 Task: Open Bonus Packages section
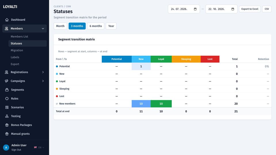click(x=24, y=125)
